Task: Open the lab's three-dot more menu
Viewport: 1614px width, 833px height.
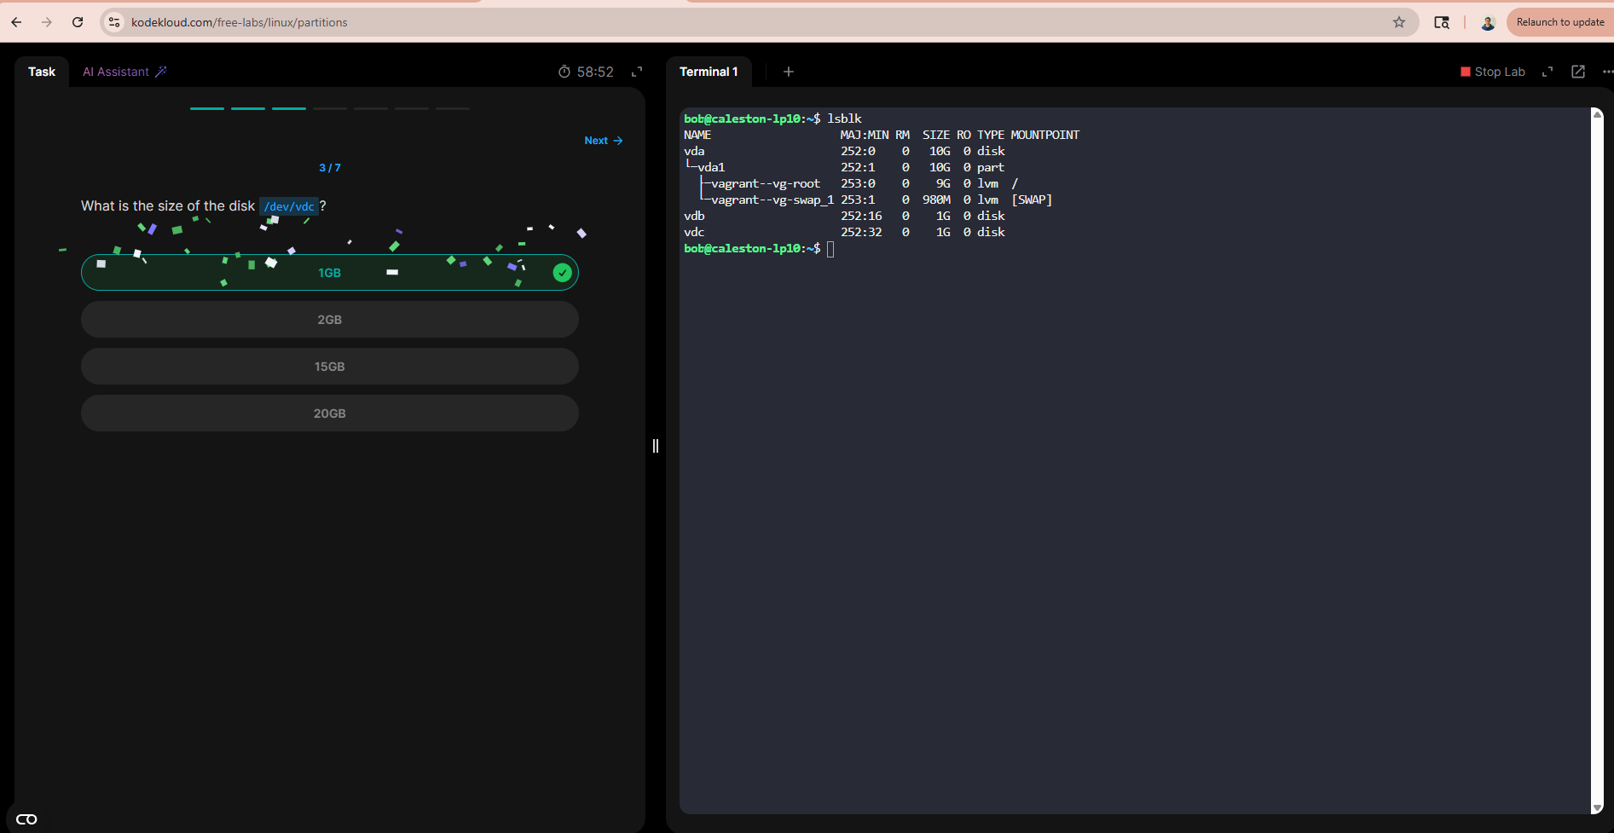Action: click(1606, 72)
